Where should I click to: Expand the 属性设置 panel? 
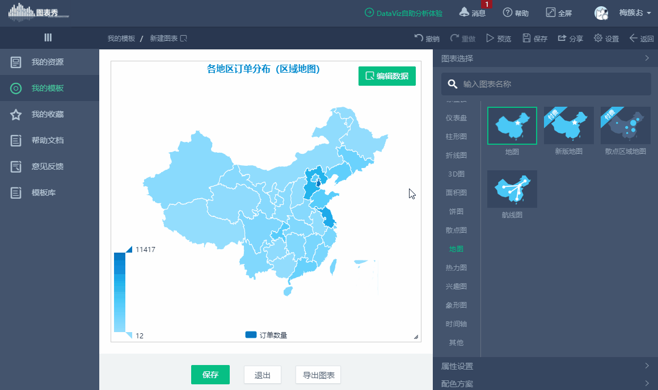pyautogui.click(x=545, y=366)
